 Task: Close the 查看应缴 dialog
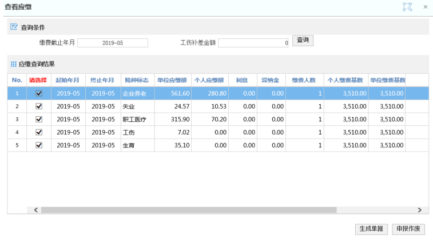pyautogui.click(x=425, y=7)
